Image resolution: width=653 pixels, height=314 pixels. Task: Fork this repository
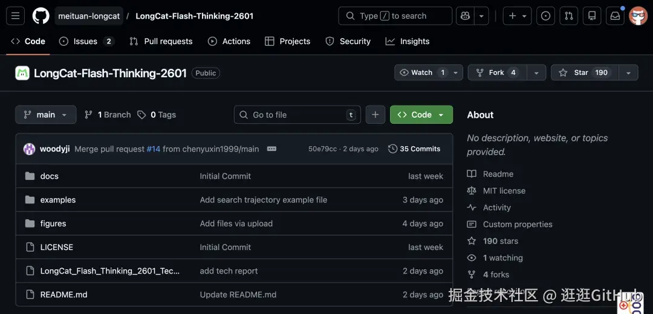(x=497, y=72)
